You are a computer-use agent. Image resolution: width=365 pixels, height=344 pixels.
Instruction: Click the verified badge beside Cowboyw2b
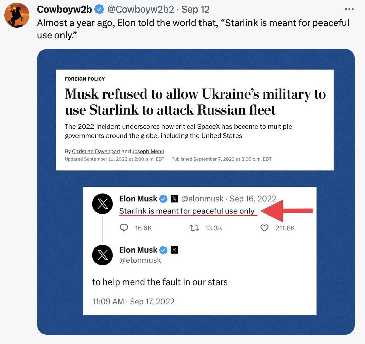(99, 10)
